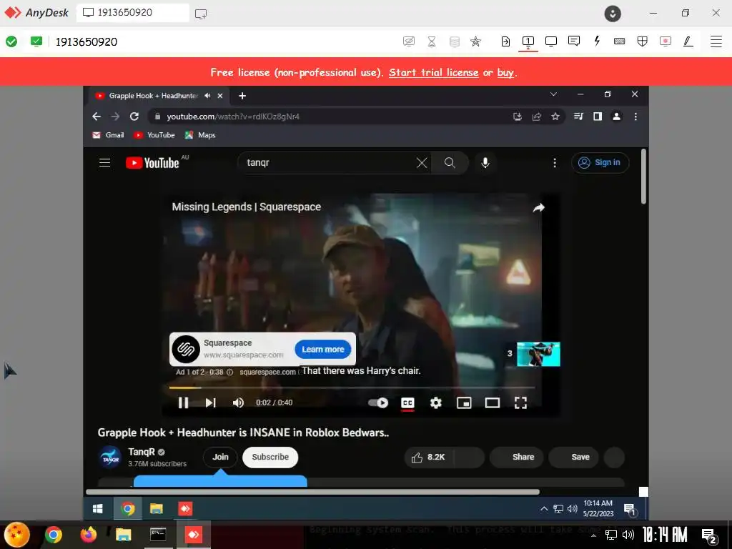Click upcoming video thumbnail in player

point(538,354)
